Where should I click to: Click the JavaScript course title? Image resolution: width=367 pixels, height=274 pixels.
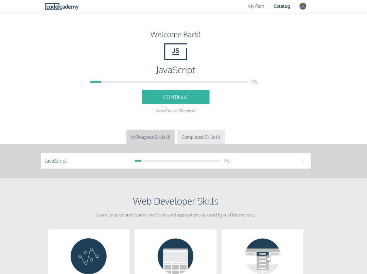tap(176, 70)
